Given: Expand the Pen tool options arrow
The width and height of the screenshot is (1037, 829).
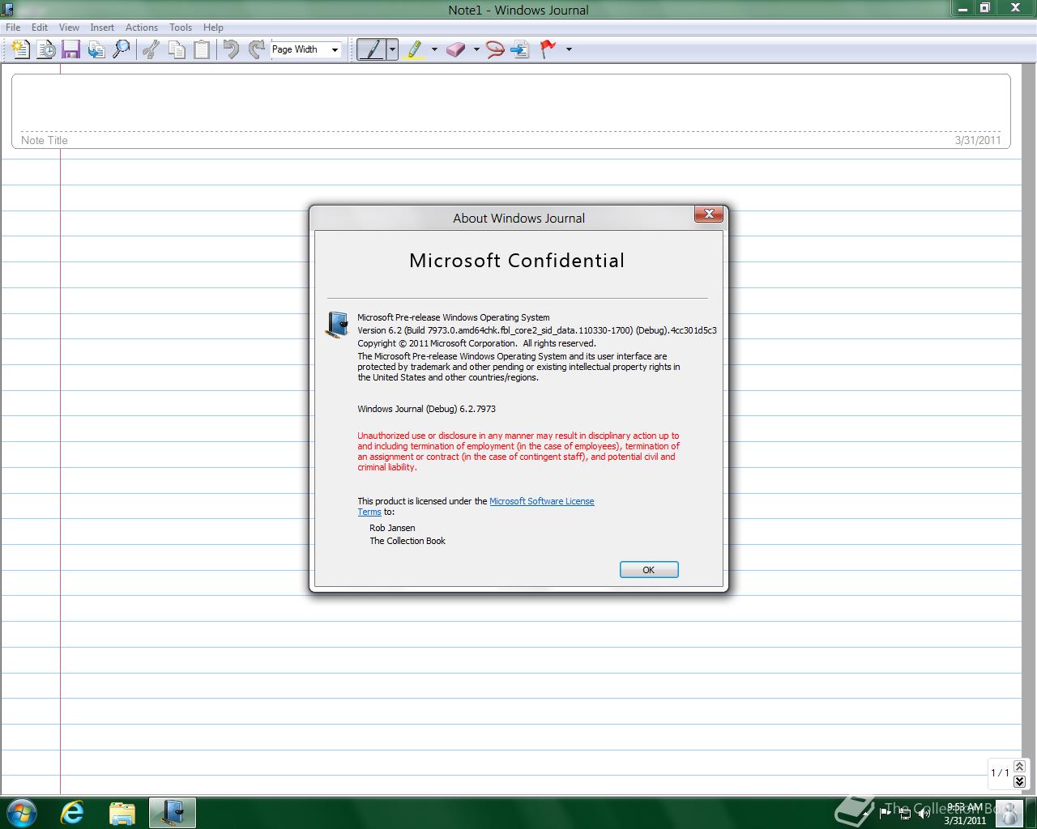Looking at the screenshot, I should pyautogui.click(x=392, y=49).
